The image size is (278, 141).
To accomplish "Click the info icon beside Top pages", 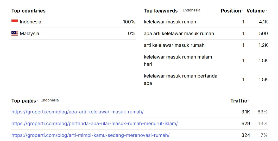I will (38, 100).
